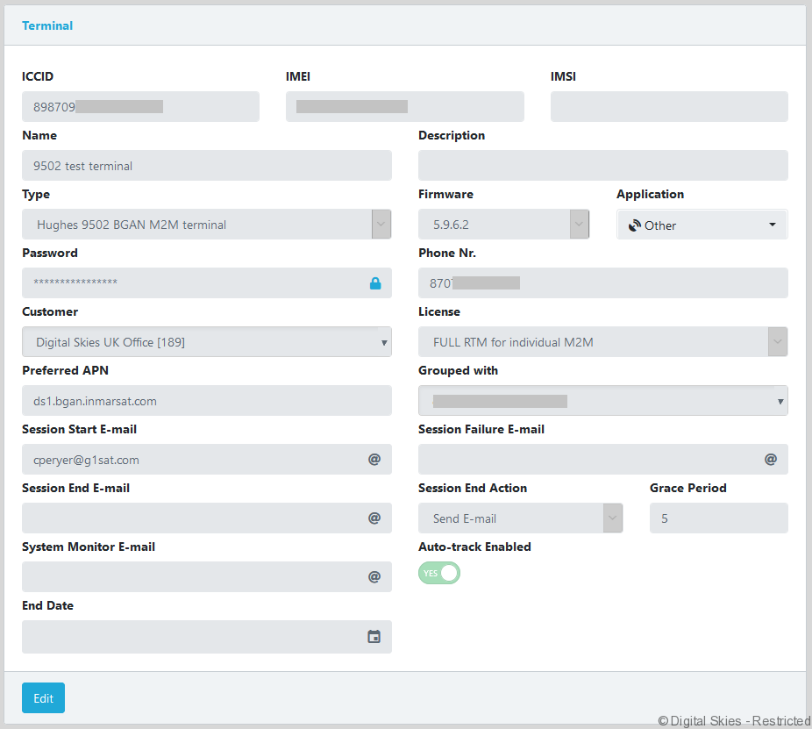The height and width of the screenshot is (729, 812).
Task: Open the End Date calendar icon
Action: pos(374,637)
